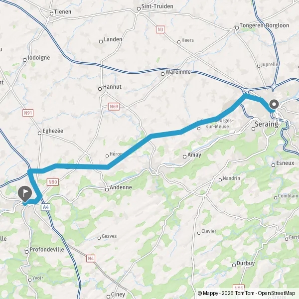Click the destination circle marker near Seraing

274,104
